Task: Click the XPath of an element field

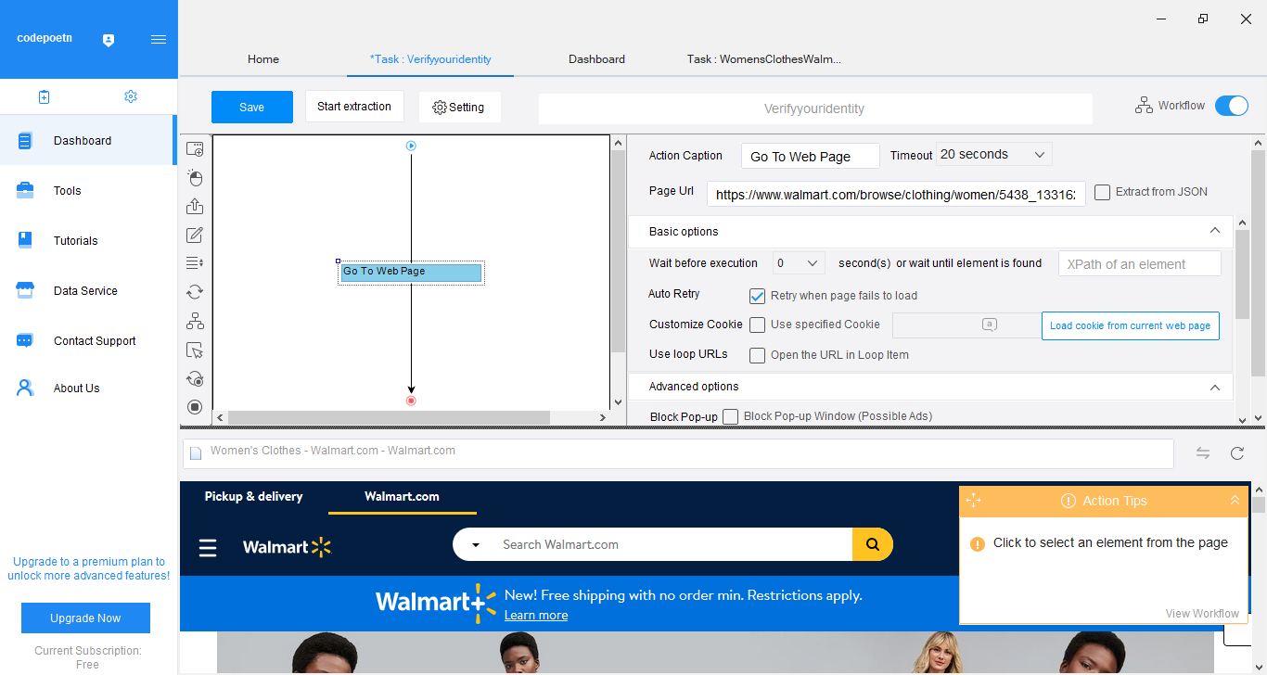Action: point(1140,263)
